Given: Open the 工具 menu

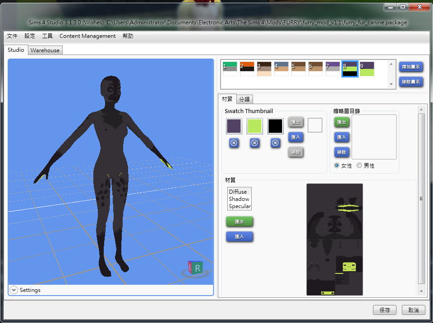Looking at the screenshot, I should [x=47, y=36].
